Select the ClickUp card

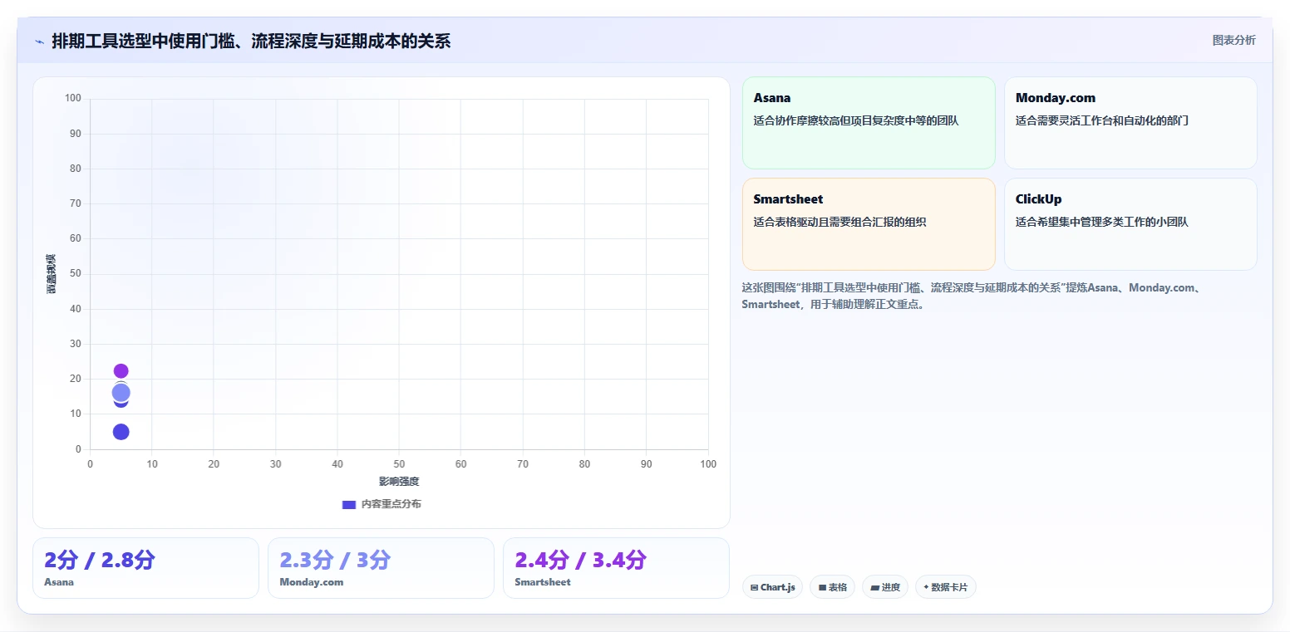point(1130,224)
